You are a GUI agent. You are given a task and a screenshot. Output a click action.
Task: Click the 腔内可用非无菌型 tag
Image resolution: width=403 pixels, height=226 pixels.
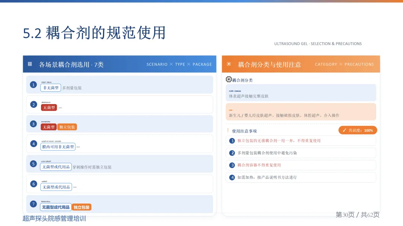click(58, 147)
